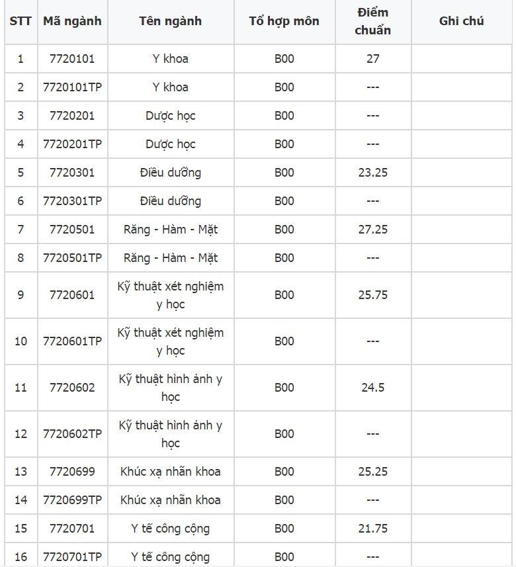Select major code 7720699 cell
The height and width of the screenshot is (567, 516).
pyautogui.click(x=72, y=472)
